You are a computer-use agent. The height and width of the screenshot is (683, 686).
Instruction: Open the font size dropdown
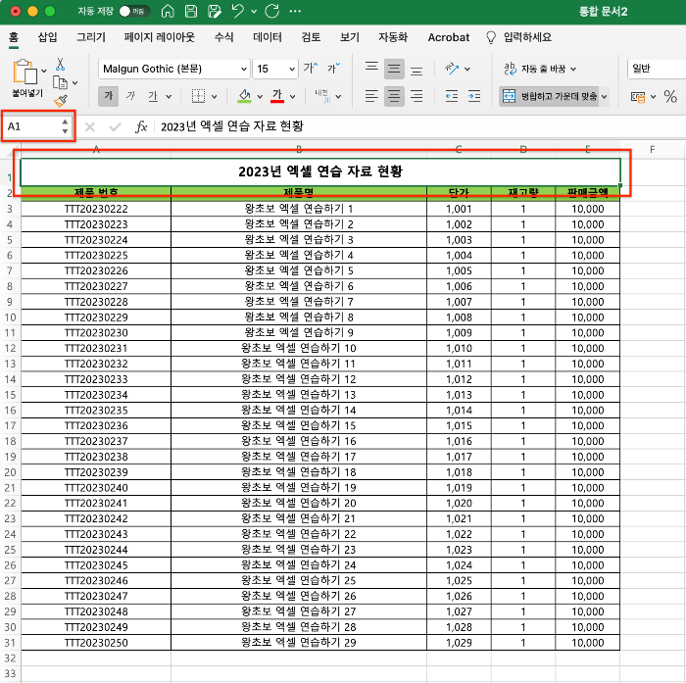(x=292, y=70)
